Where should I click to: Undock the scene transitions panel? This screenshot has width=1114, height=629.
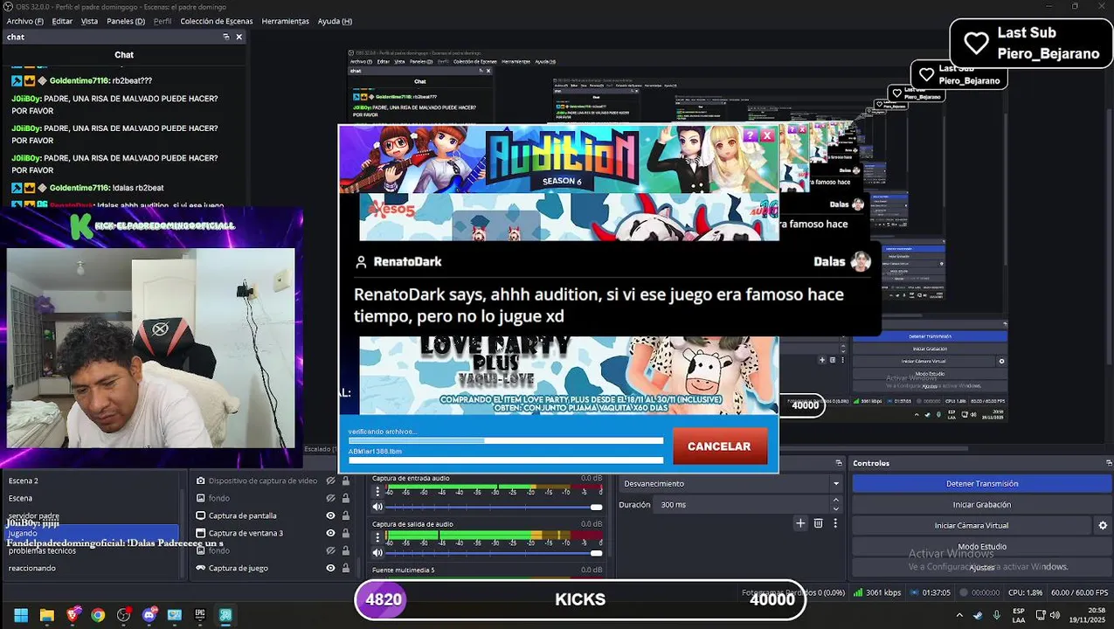(839, 463)
